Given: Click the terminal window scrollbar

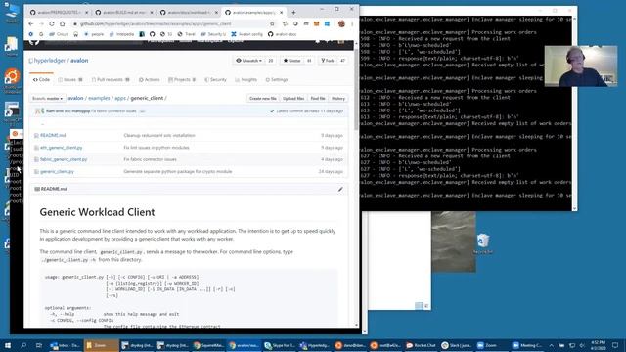Looking at the screenshot, I should (574, 113).
